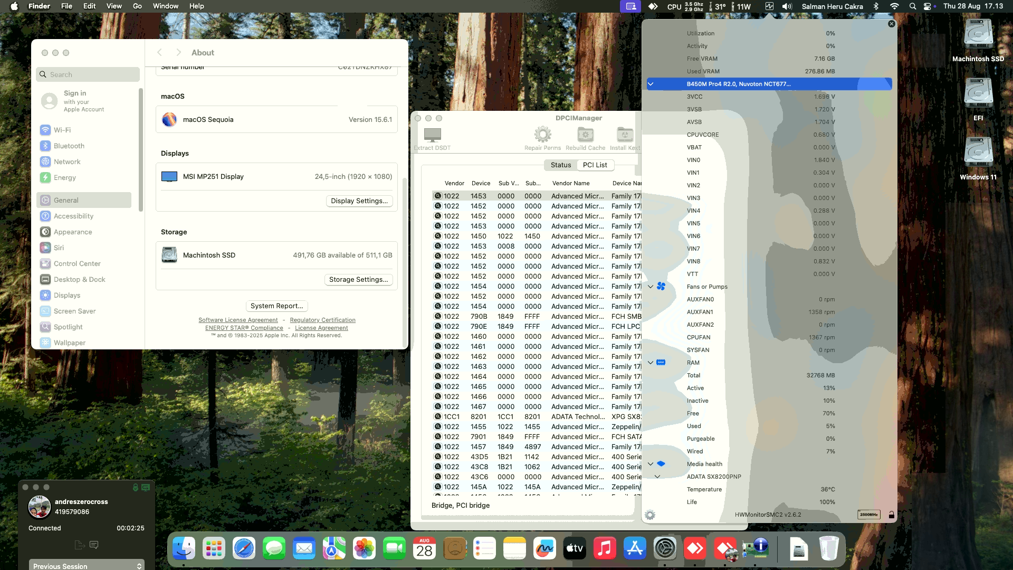
Task: Switch to Status segment in DPCIManager
Action: (560, 165)
